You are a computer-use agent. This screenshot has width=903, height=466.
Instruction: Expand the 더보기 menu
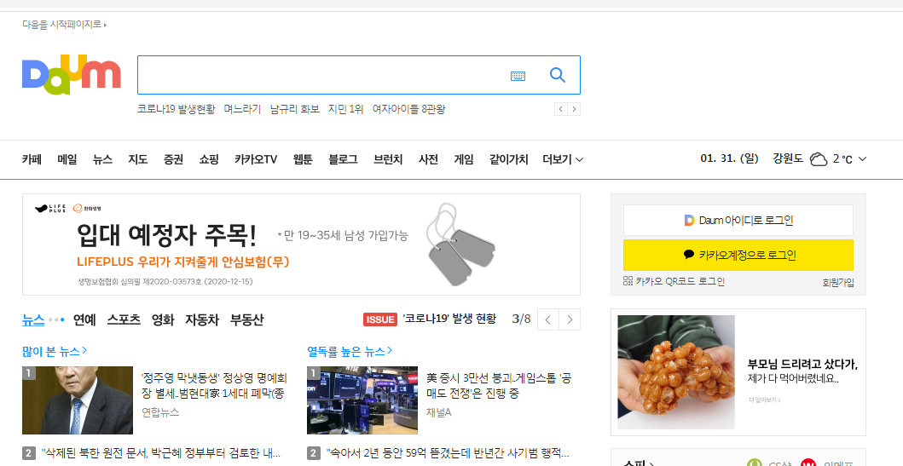tap(563, 159)
